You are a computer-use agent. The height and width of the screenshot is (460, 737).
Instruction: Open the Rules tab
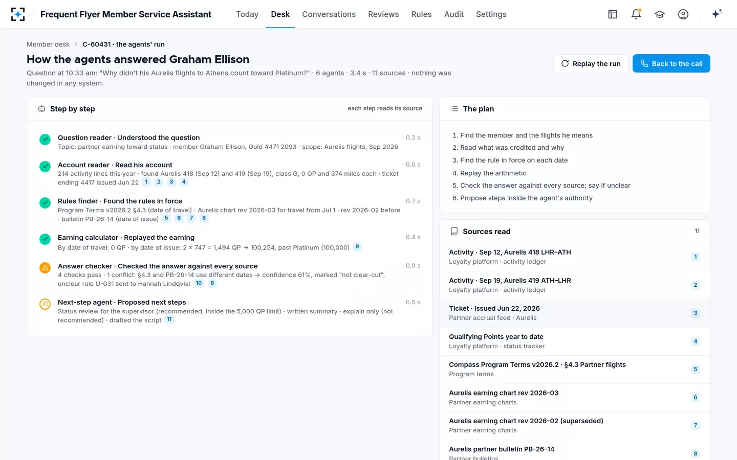(x=422, y=14)
